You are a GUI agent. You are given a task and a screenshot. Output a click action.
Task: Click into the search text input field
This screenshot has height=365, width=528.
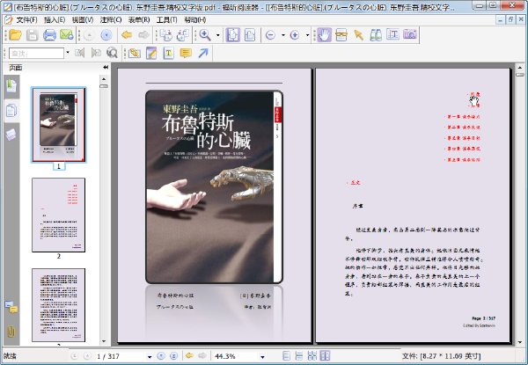tap(36, 53)
